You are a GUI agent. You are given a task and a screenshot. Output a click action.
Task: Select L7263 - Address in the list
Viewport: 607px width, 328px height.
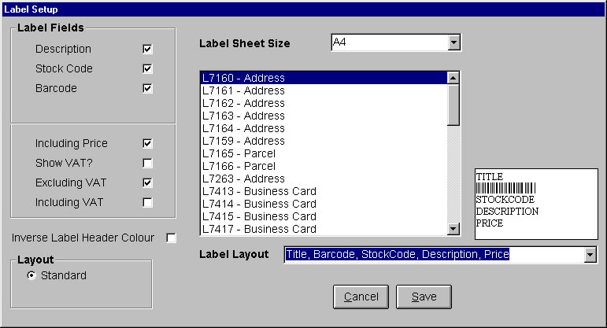coord(324,179)
